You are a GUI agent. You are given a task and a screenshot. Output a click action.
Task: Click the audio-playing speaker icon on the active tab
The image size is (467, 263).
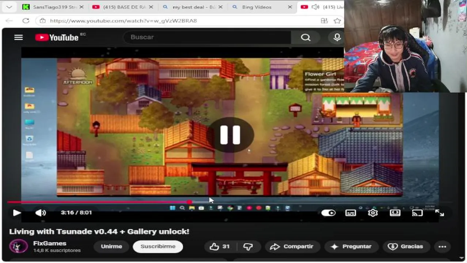315,7
